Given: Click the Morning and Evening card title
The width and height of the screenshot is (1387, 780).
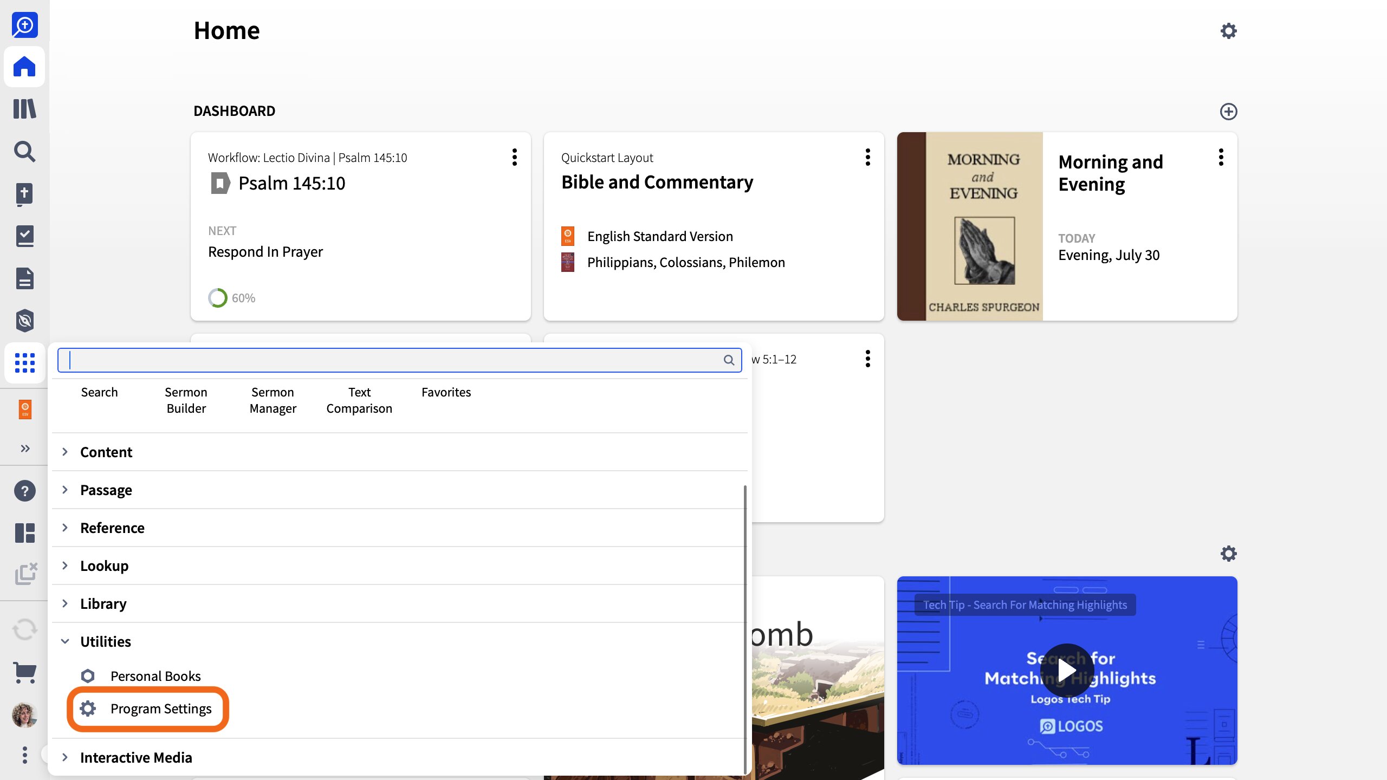Looking at the screenshot, I should (x=1111, y=173).
